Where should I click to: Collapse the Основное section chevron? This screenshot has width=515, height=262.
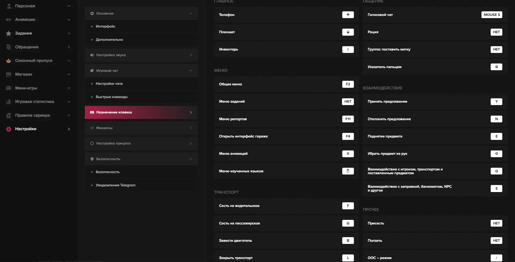tap(191, 14)
